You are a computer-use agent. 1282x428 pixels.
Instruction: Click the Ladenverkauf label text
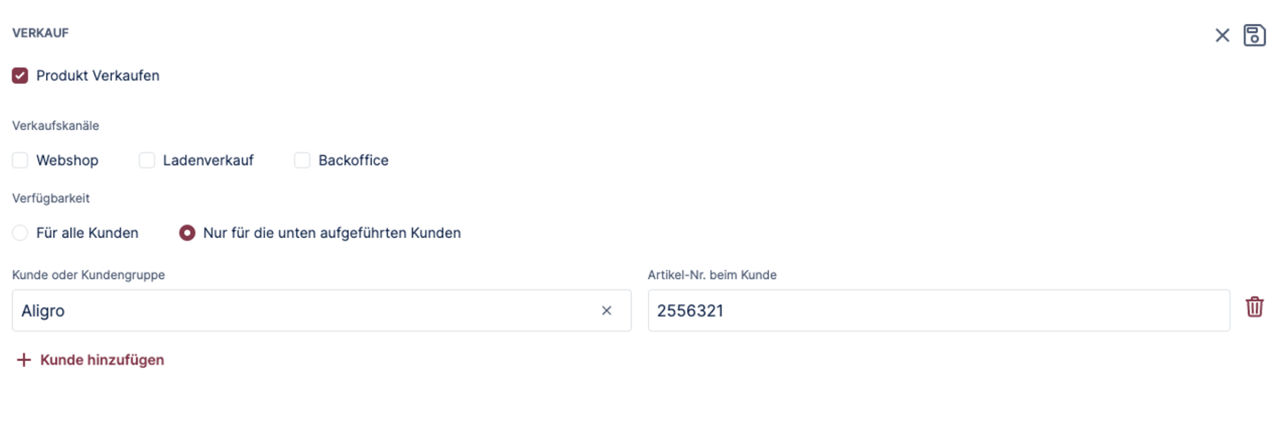(208, 160)
